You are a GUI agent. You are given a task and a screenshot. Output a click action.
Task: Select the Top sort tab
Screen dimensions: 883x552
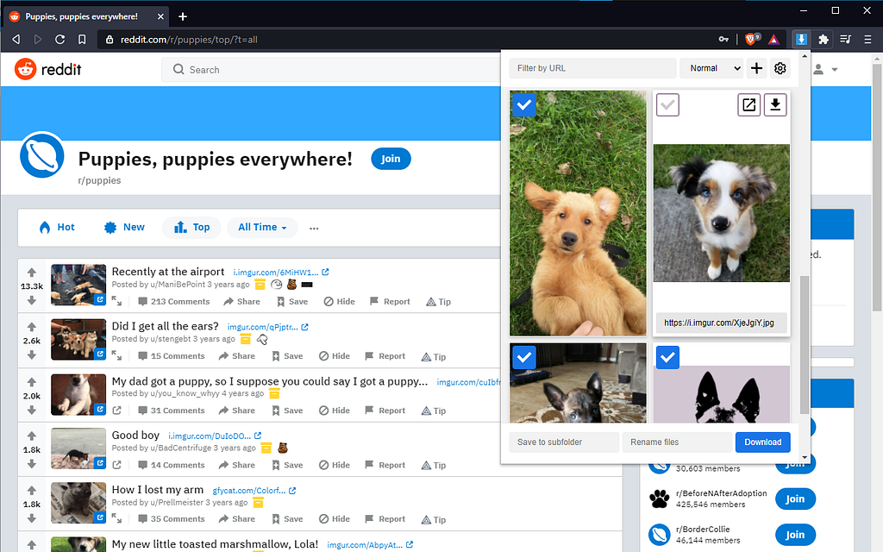(x=192, y=227)
